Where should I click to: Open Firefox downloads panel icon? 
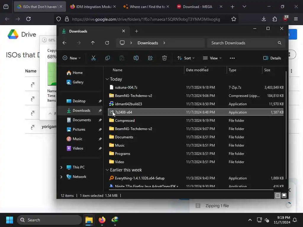264,19
